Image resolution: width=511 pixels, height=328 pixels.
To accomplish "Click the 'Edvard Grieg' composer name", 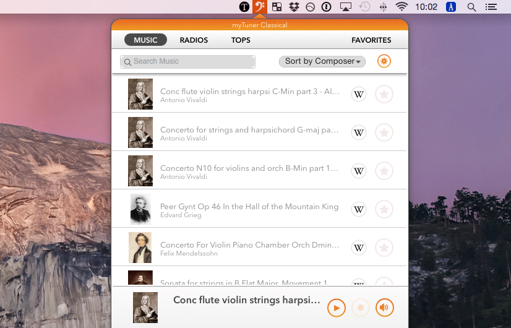I will point(181,215).
